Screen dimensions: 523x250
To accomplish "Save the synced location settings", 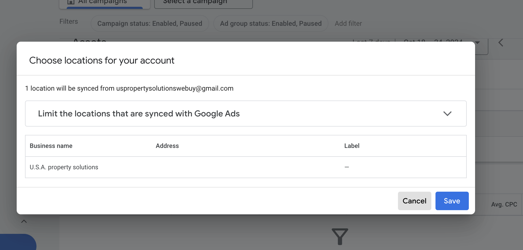I will tap(452, 201).
